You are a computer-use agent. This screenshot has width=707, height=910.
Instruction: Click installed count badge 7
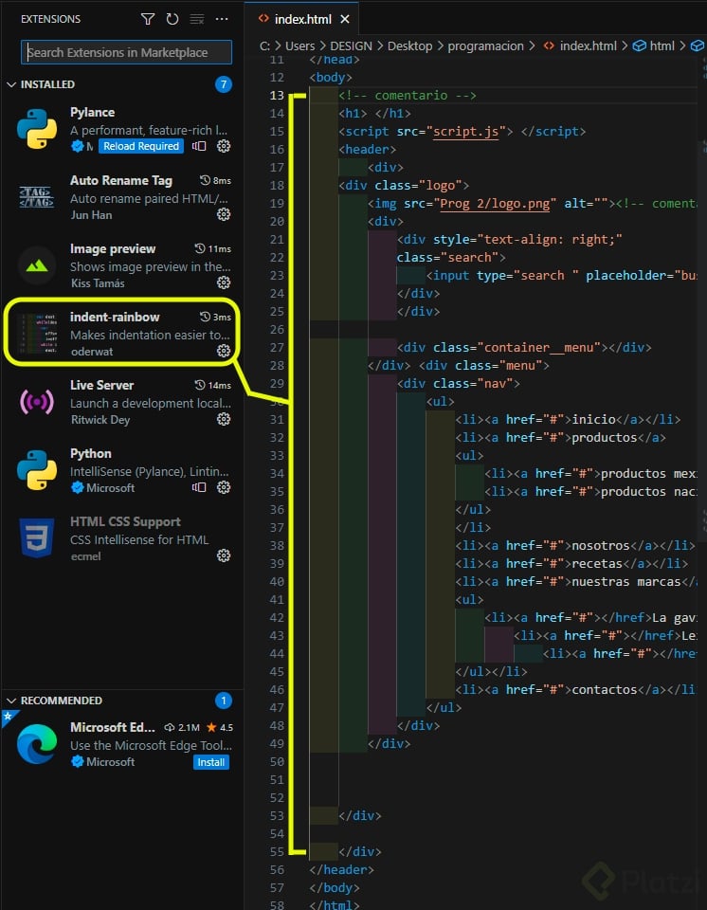point(224,84)
